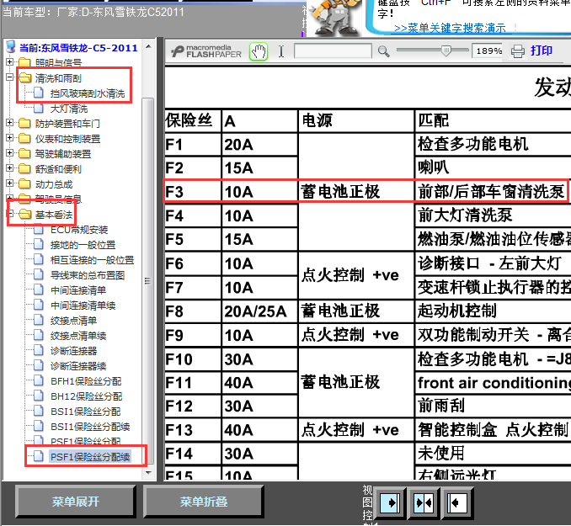Open 挡风玻璃刮水清洗 tree item

pyautogui.click(x=88, y=93)
